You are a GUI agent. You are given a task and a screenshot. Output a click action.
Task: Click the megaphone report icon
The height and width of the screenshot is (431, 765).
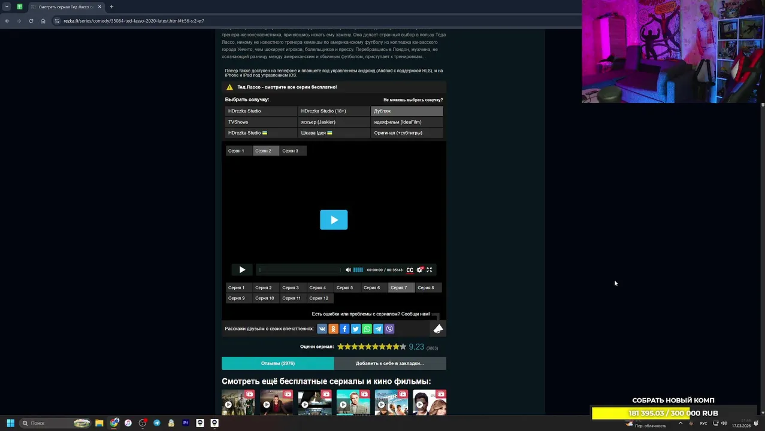click(438, 329)
